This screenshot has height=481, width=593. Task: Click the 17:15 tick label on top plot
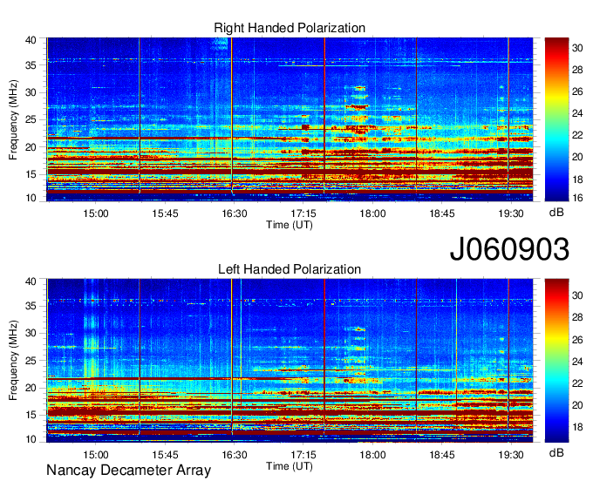[303, 213]
